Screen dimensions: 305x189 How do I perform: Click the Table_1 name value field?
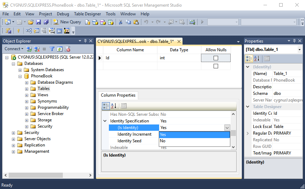pyautogui.click(x=287, y=74)
